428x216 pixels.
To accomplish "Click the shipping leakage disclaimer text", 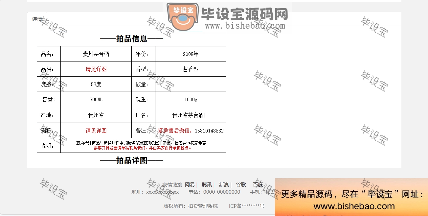I will (143, 143).
